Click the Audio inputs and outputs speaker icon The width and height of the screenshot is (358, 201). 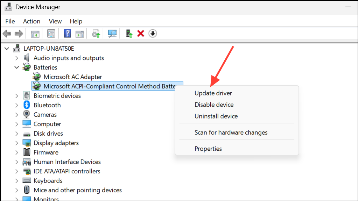coord(27,58)
